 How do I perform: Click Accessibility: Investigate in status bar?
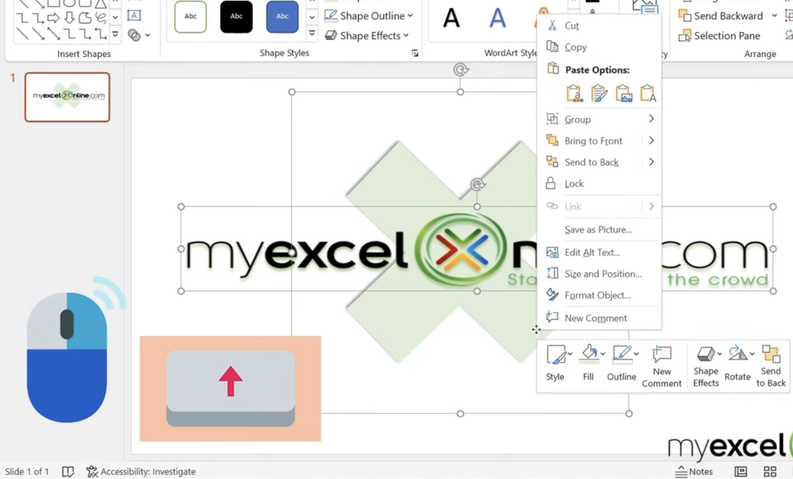pos(141,471)
